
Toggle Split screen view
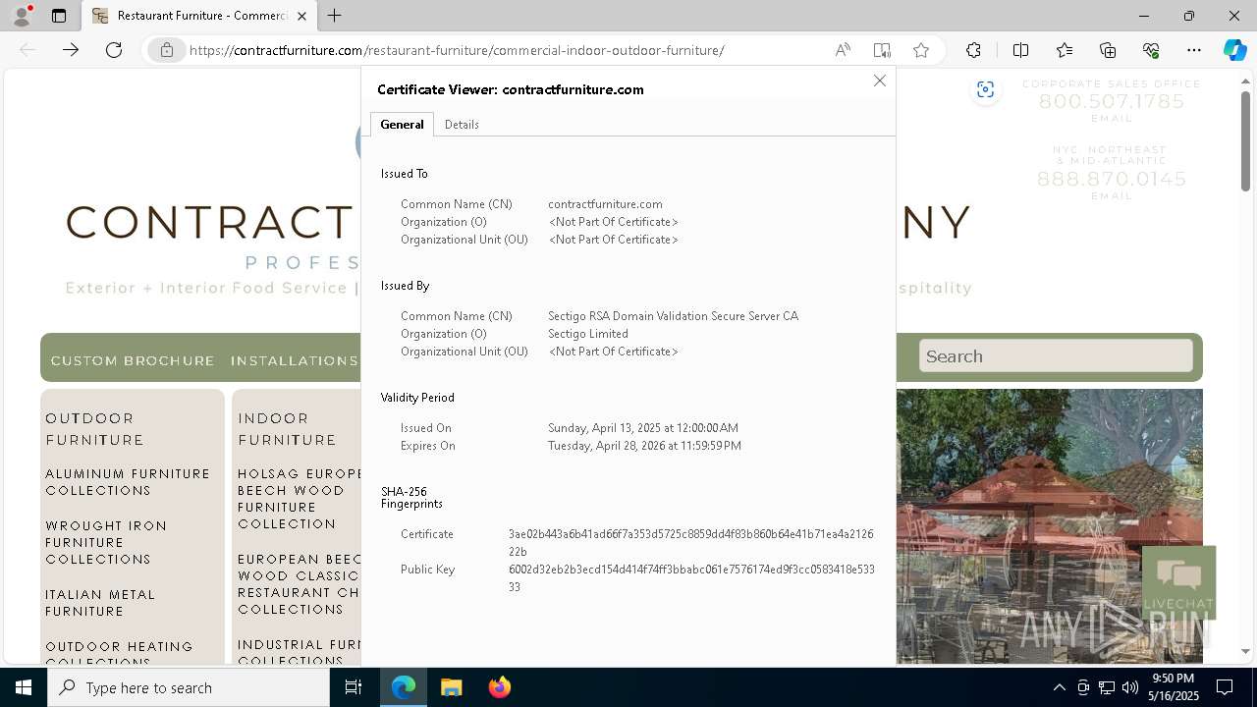[1020, 50]
